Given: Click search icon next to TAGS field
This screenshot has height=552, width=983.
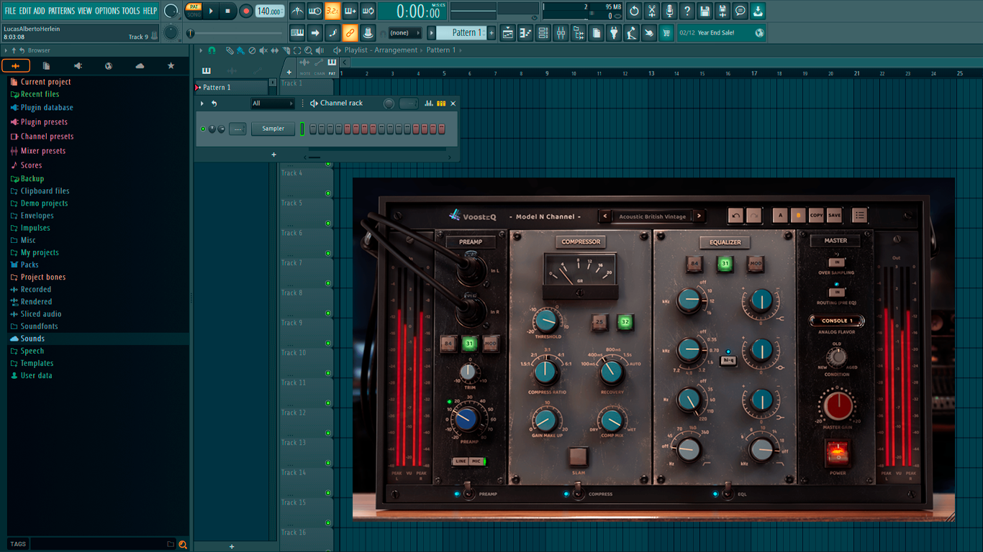Looking at the screenshot, I should (183, 544).
